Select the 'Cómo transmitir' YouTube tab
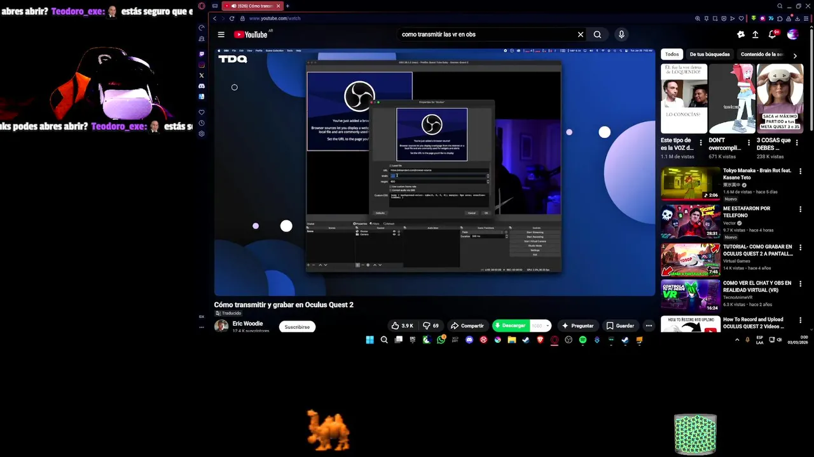814x457 pixels. click(x=252, y=6)
